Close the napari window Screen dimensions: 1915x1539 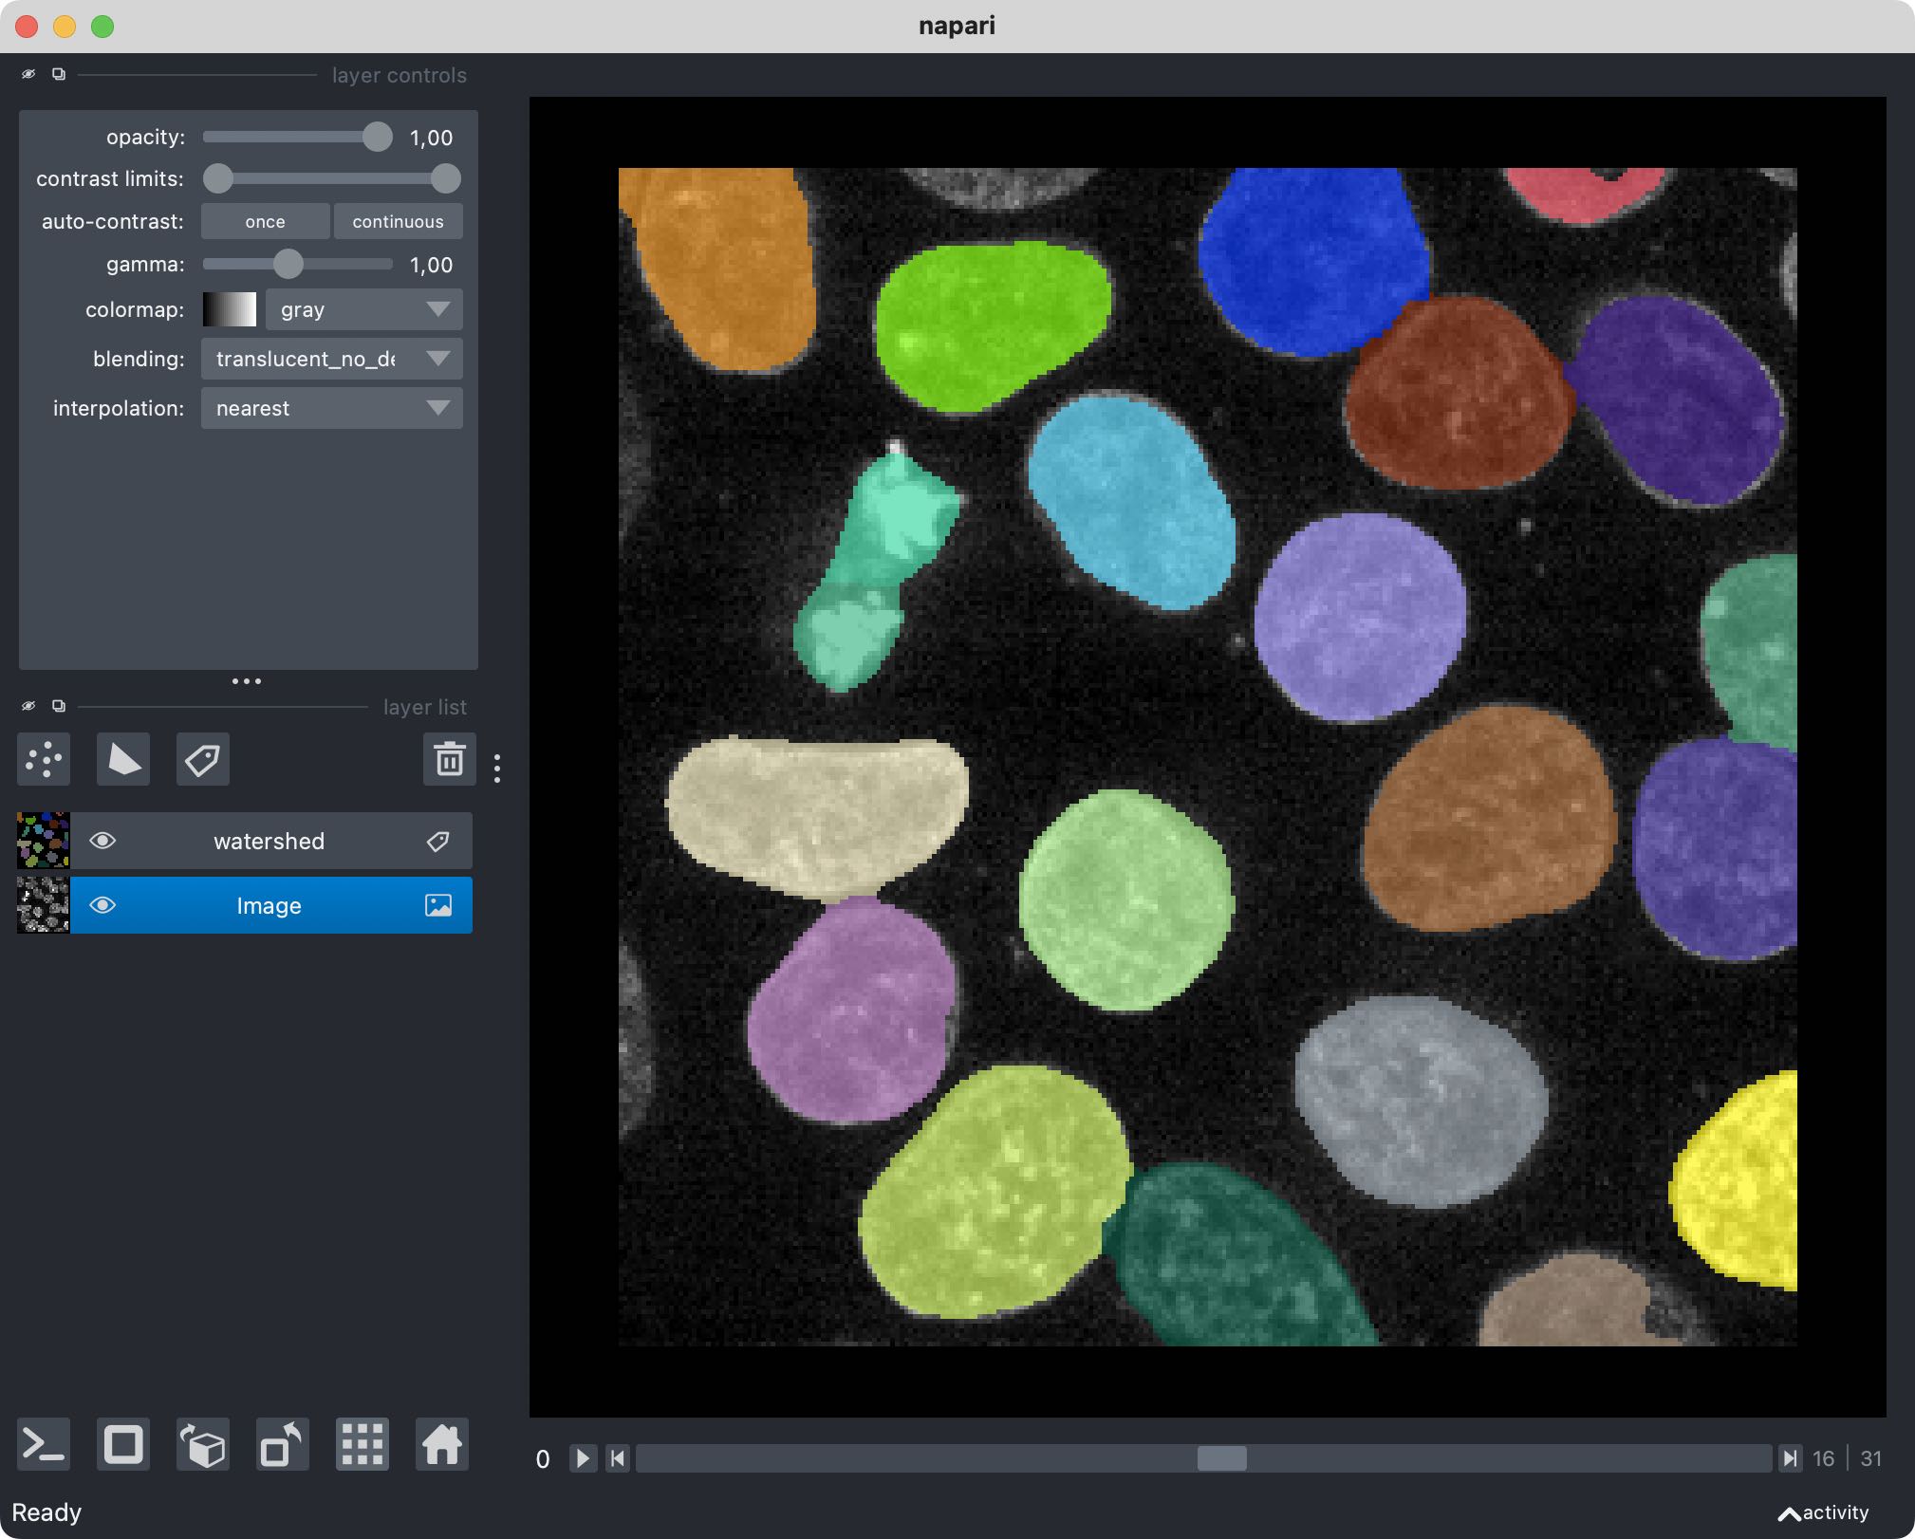(27, 27)
